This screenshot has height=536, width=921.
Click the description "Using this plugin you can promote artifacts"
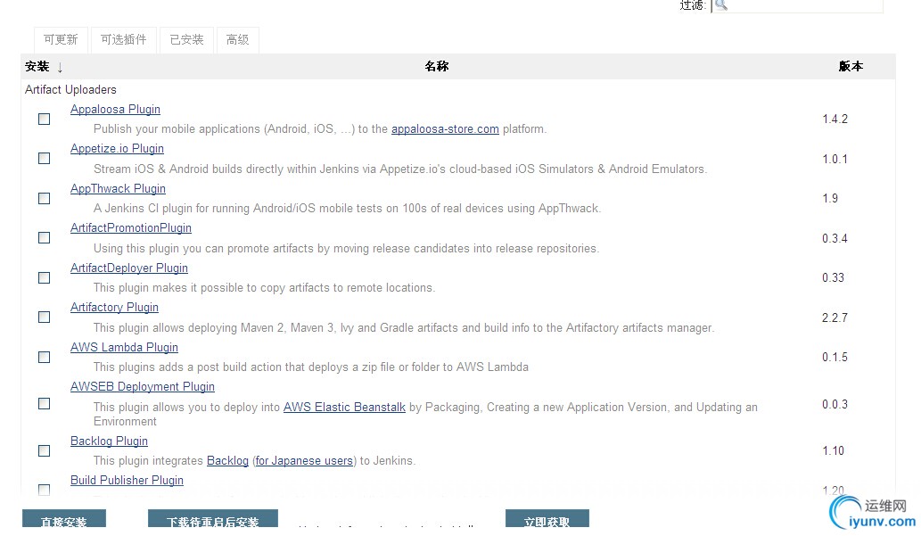347,249
